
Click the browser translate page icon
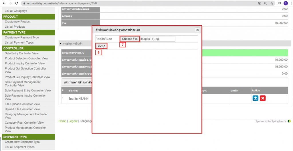click(x=259, y=3)
